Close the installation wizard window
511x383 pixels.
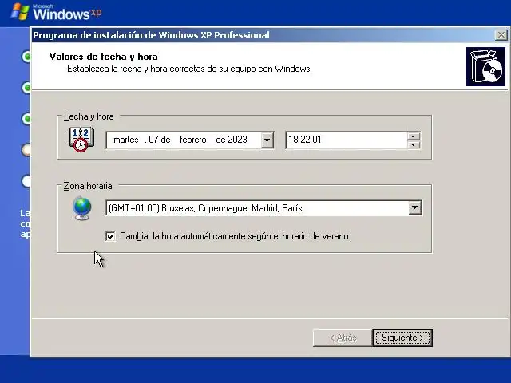pos(501,35)
